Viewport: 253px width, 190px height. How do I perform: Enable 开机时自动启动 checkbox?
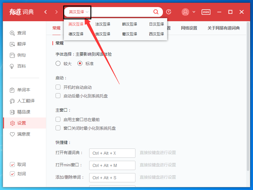tap(58, 87)
